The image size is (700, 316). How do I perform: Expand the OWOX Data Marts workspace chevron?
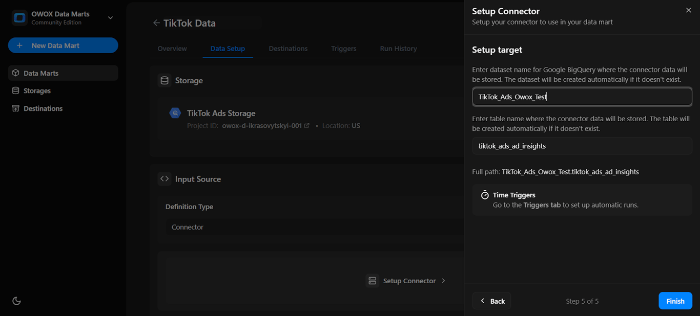[x=110, y=18]
